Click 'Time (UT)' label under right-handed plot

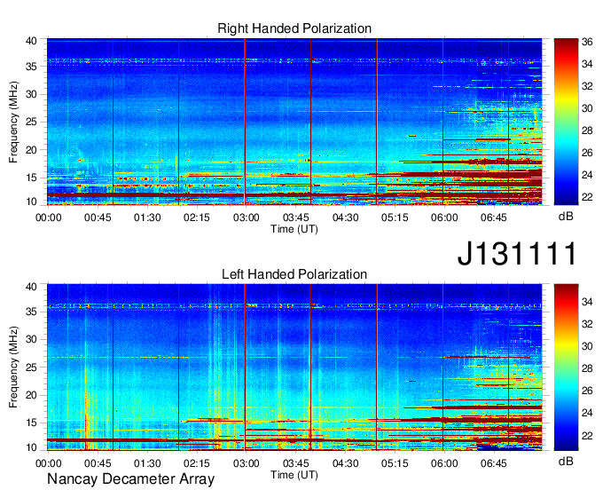294,229
